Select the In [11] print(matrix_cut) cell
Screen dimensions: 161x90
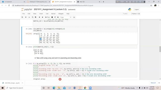tap(85, 47)
